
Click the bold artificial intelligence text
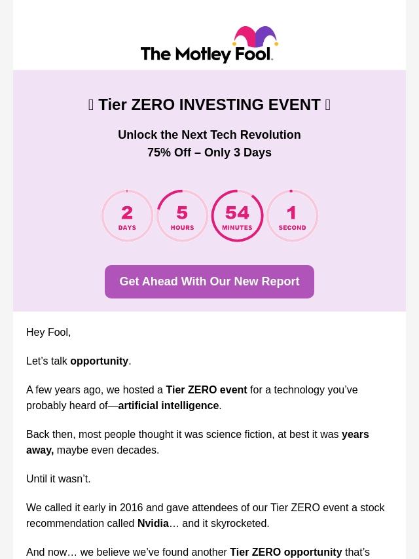click(168, 406)
